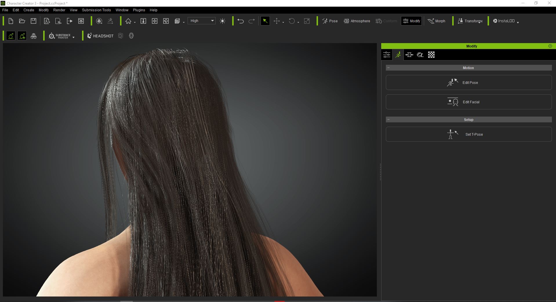
Task: Click the send character to iClone icon
Action: coord(47,21)
